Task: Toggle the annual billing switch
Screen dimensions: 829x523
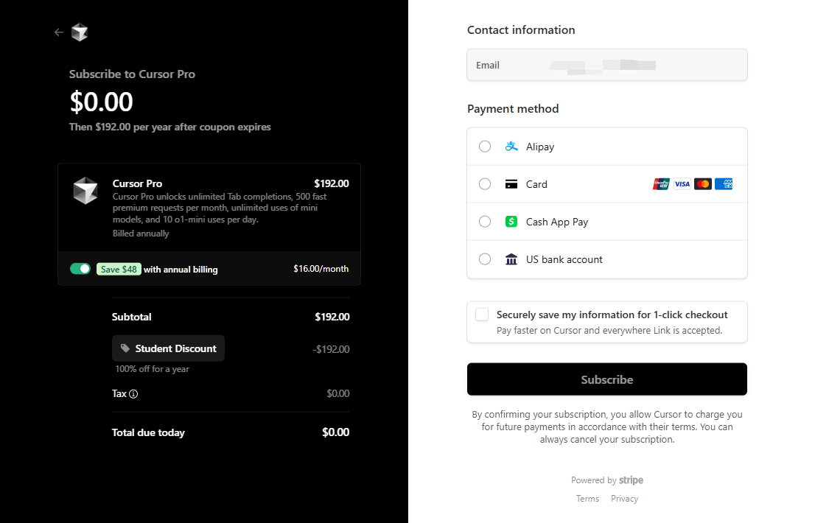Action: [80, 269]
